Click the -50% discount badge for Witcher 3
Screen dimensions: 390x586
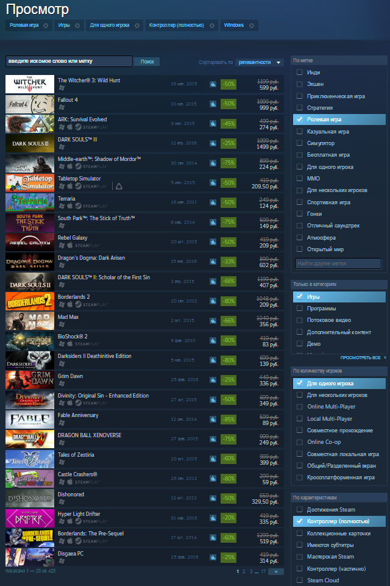229,84
